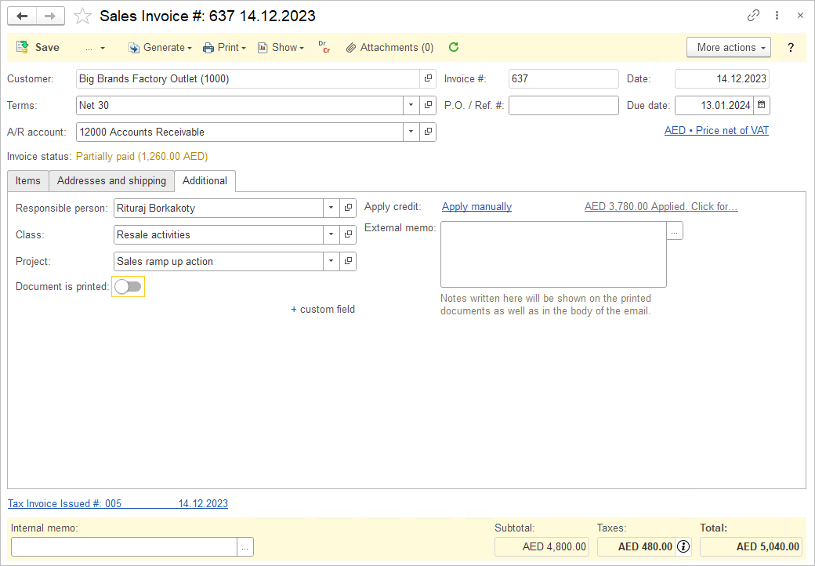Toggle the Document is printed switch

128,287
